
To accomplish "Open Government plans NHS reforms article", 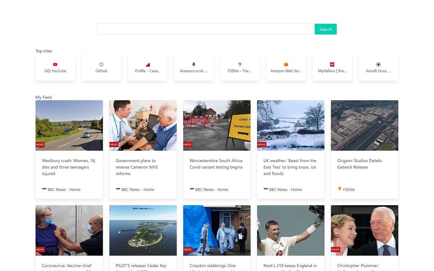I will (x=137, y=167).
